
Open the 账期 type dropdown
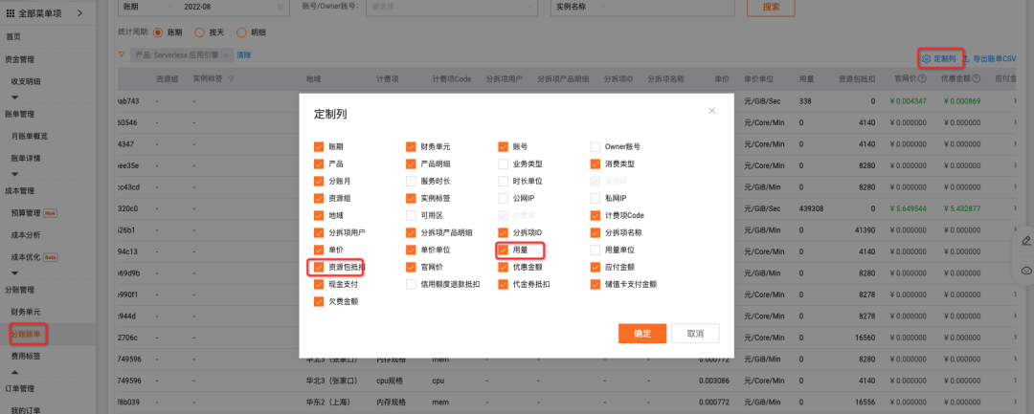tap(146, 6)
